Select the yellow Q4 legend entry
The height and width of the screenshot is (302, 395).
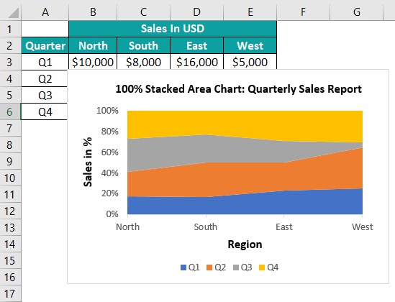click(x=269, y=267)
